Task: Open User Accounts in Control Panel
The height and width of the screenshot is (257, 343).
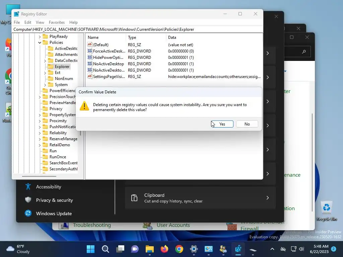Action: click(173, 225)
